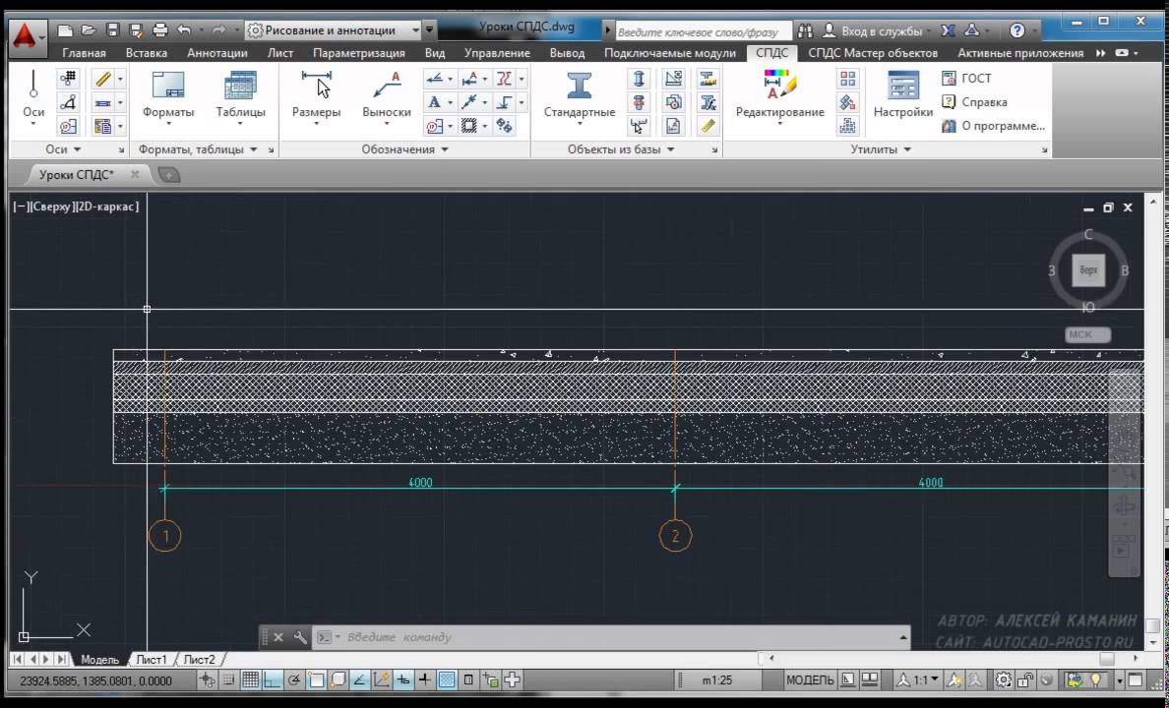Click the ГОСТ button

pyautogui.click(x=967, y=79)
